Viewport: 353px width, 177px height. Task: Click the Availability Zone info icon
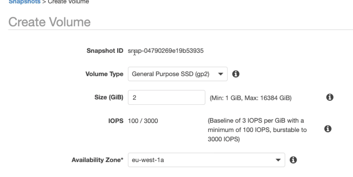click(x=293, y=160)
